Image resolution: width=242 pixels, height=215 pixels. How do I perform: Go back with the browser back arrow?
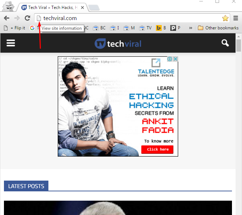click(x=7, y=18)
